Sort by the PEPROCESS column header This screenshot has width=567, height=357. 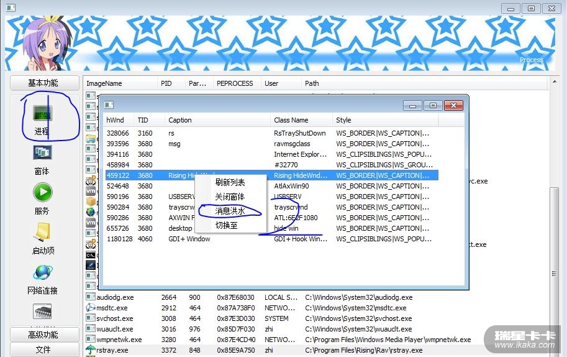(x=237, y=83)
